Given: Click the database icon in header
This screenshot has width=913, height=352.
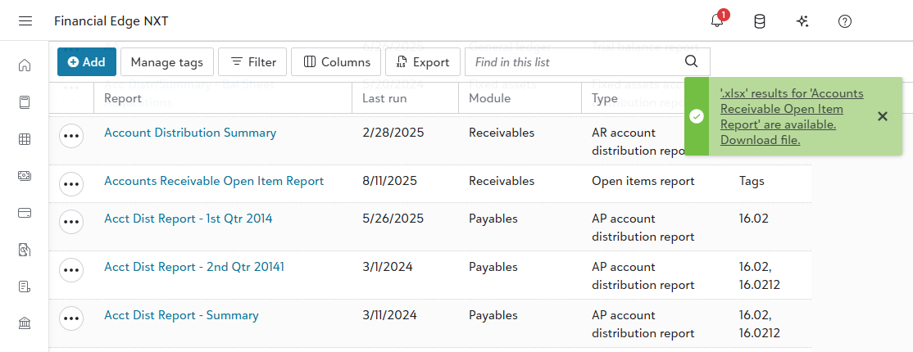Looking at the screenshot, I should (x=760, y=21).
